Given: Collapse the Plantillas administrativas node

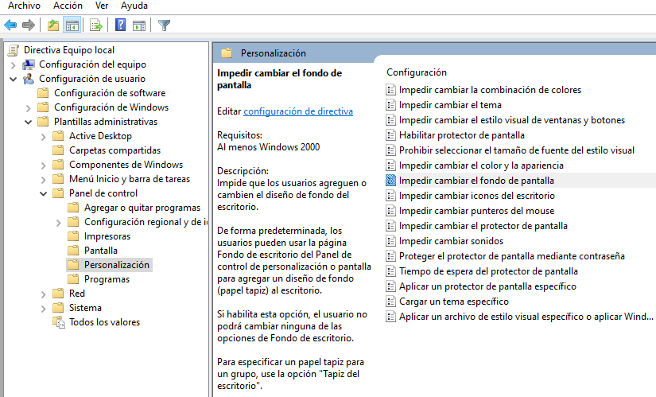Looking at the screenshot, I should [28, 123].
